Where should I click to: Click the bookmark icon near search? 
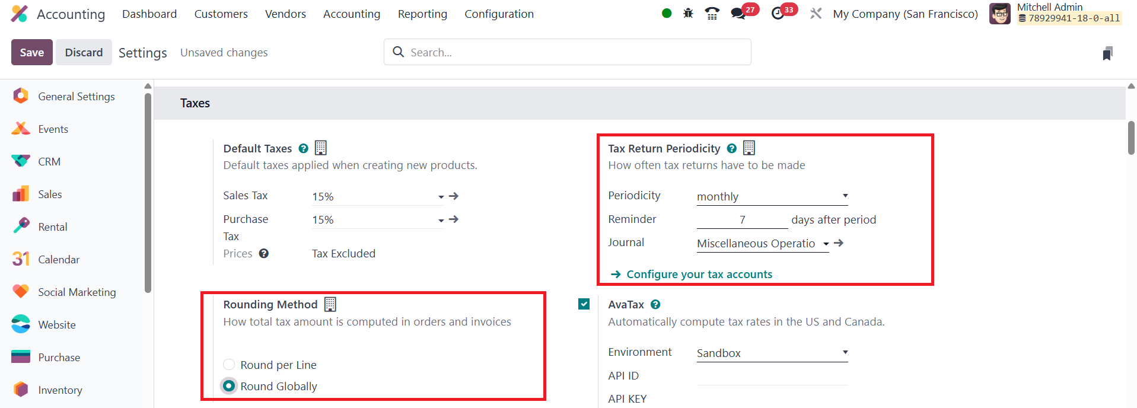(x=1107, y=53)
